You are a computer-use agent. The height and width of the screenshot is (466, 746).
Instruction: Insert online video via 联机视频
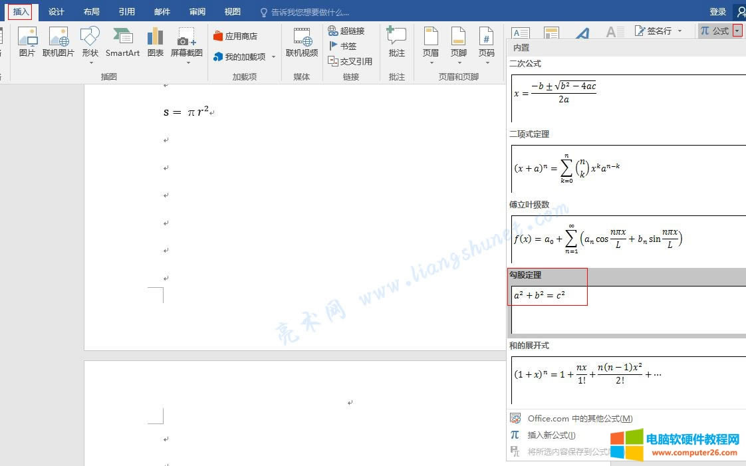coord(302,42)
